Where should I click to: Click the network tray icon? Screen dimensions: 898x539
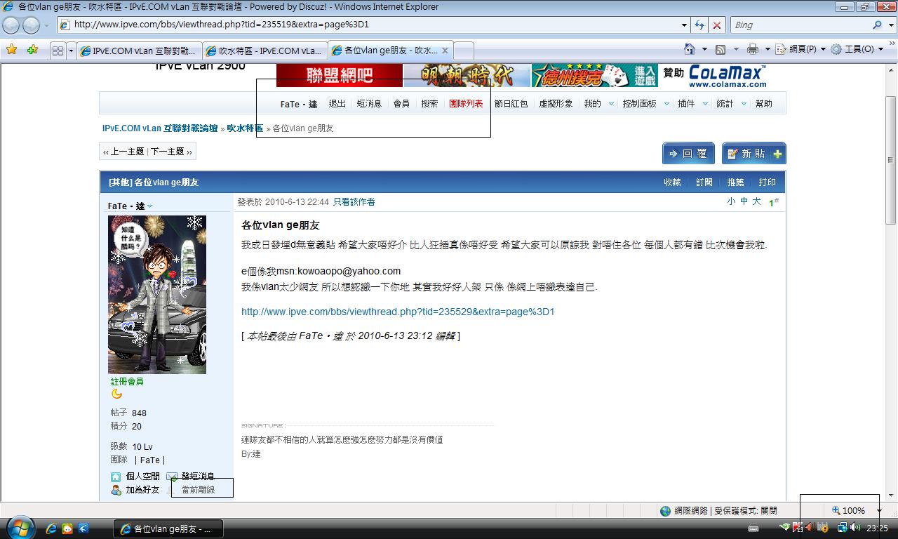842,528
